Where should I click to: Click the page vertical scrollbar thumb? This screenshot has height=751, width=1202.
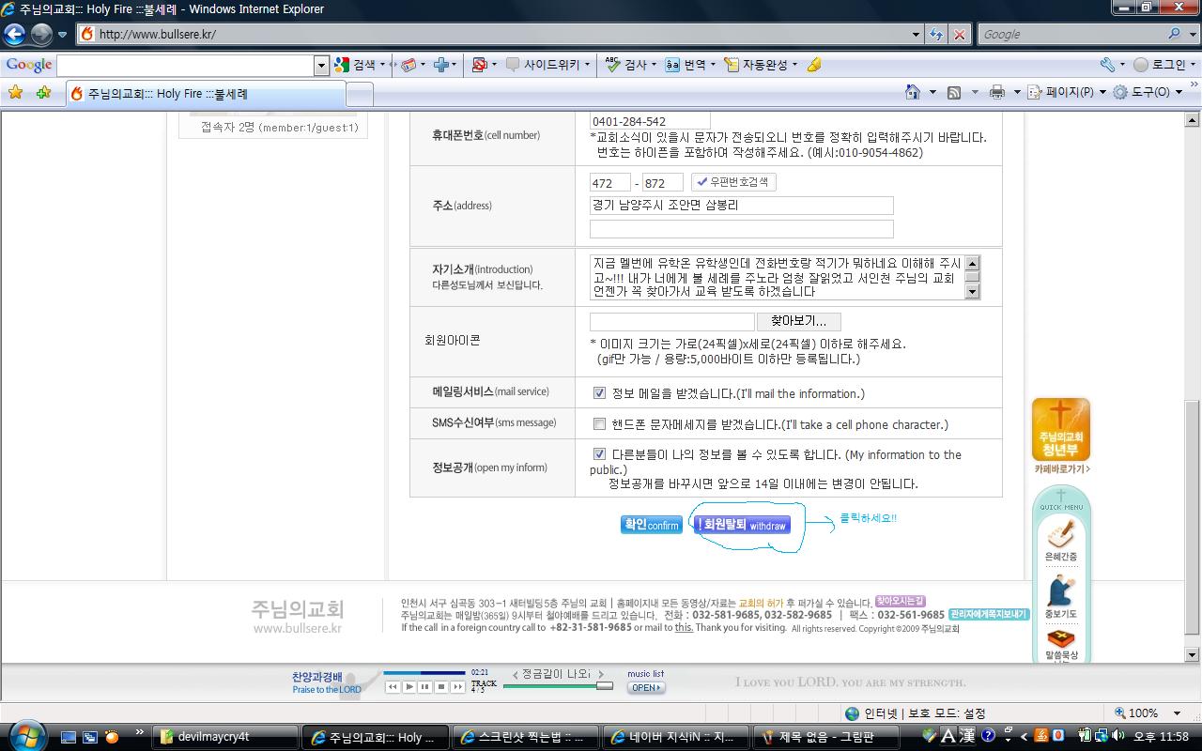pos(1193,517)
